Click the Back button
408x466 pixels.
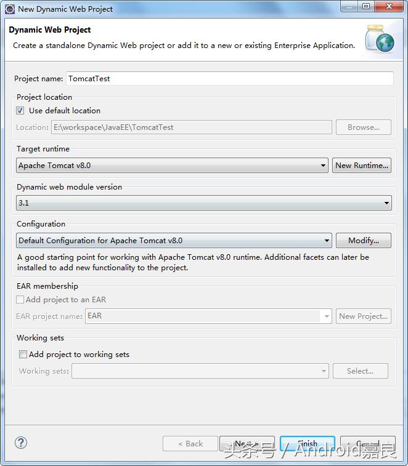point(190,443)
